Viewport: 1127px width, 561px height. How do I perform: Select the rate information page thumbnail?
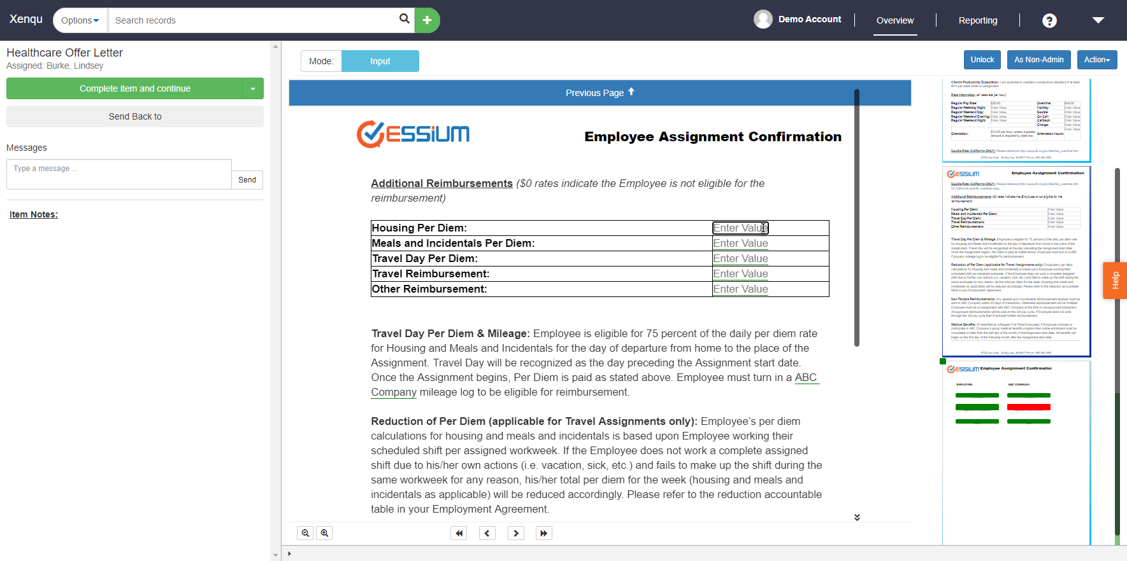click(1016, 120)
